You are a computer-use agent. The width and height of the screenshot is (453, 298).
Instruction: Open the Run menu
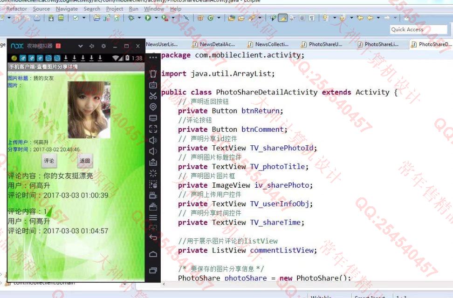point(133,9)
